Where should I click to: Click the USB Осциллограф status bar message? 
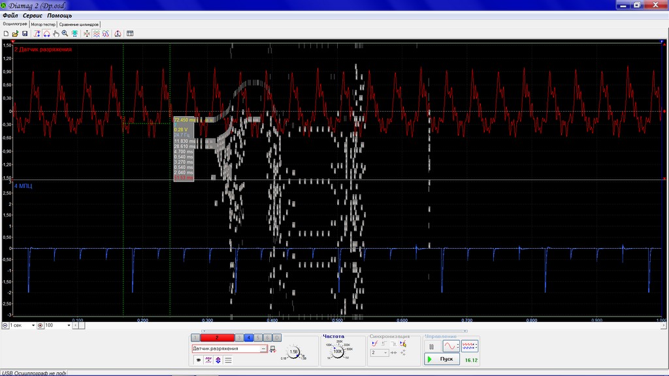point(34,373)
